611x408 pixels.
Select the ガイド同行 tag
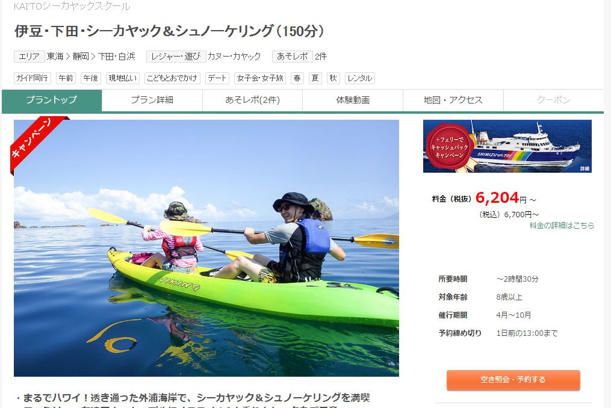[33, 78]
